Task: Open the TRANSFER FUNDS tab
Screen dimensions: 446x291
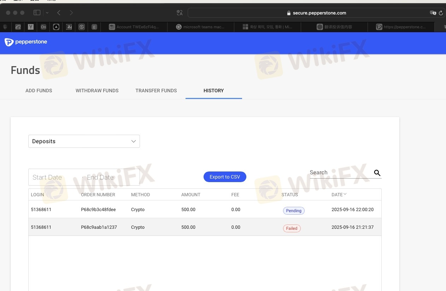Action: coord(156,91)
